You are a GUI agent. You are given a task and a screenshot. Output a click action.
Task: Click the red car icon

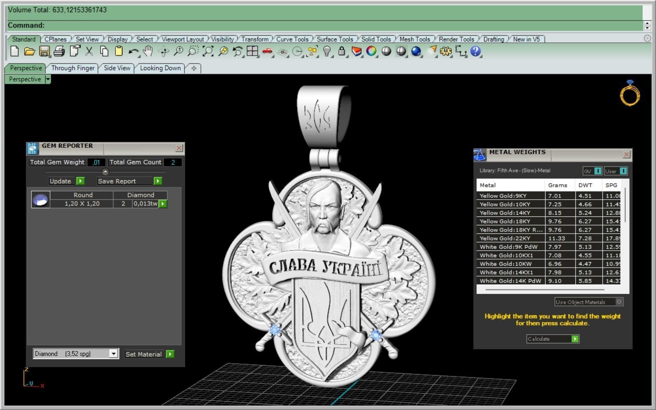coord(267,51)
